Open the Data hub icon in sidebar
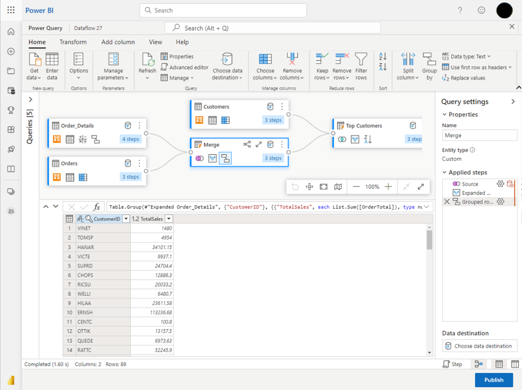The height and width of the screenshot is (390, 522). (11, 91)
